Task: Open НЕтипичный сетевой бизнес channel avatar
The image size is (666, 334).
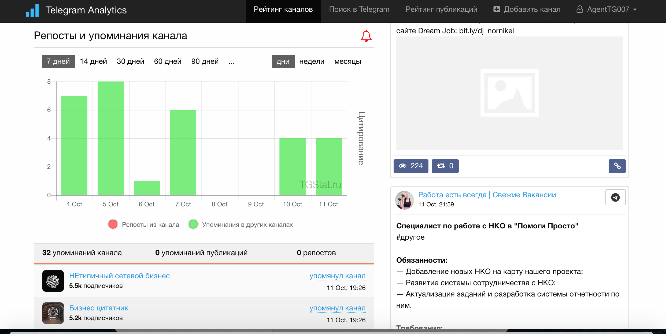Action: (x=53, y=281)
